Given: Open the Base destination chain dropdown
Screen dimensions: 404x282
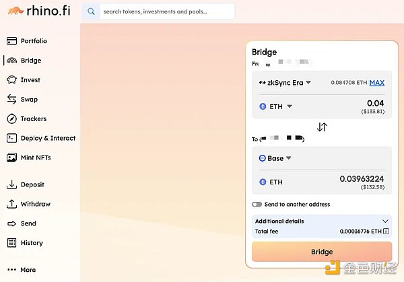Looking at the screenshot, I should (x=274, y=158).
